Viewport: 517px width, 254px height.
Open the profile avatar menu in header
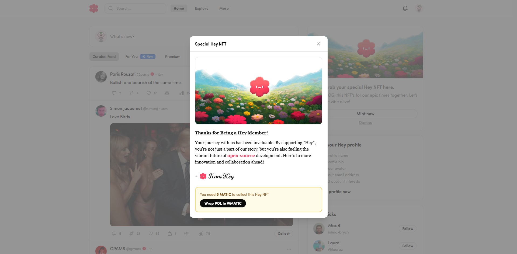pos(419,8)
